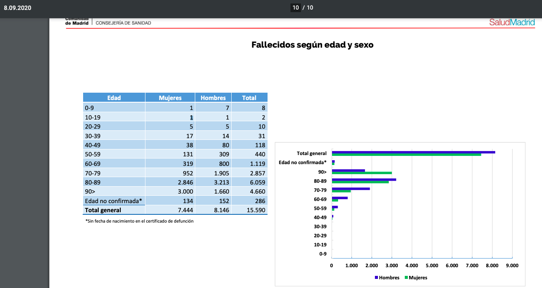Select the 60-69 age row label in table
The width and height of the screenshot is (542, 288).
point(92,163)
